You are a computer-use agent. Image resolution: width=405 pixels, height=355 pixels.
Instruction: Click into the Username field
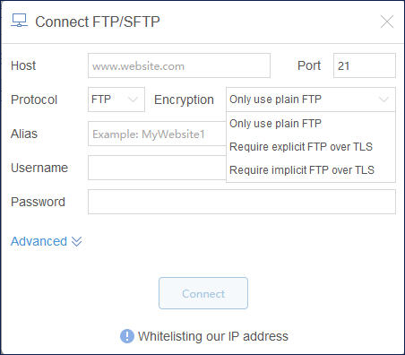tap(157, 168)
